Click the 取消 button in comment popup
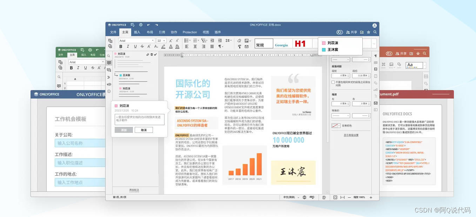This screenshot has width=476, height=217. 144,130
